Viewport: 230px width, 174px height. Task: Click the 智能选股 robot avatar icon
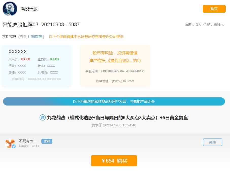coord(10,9)
